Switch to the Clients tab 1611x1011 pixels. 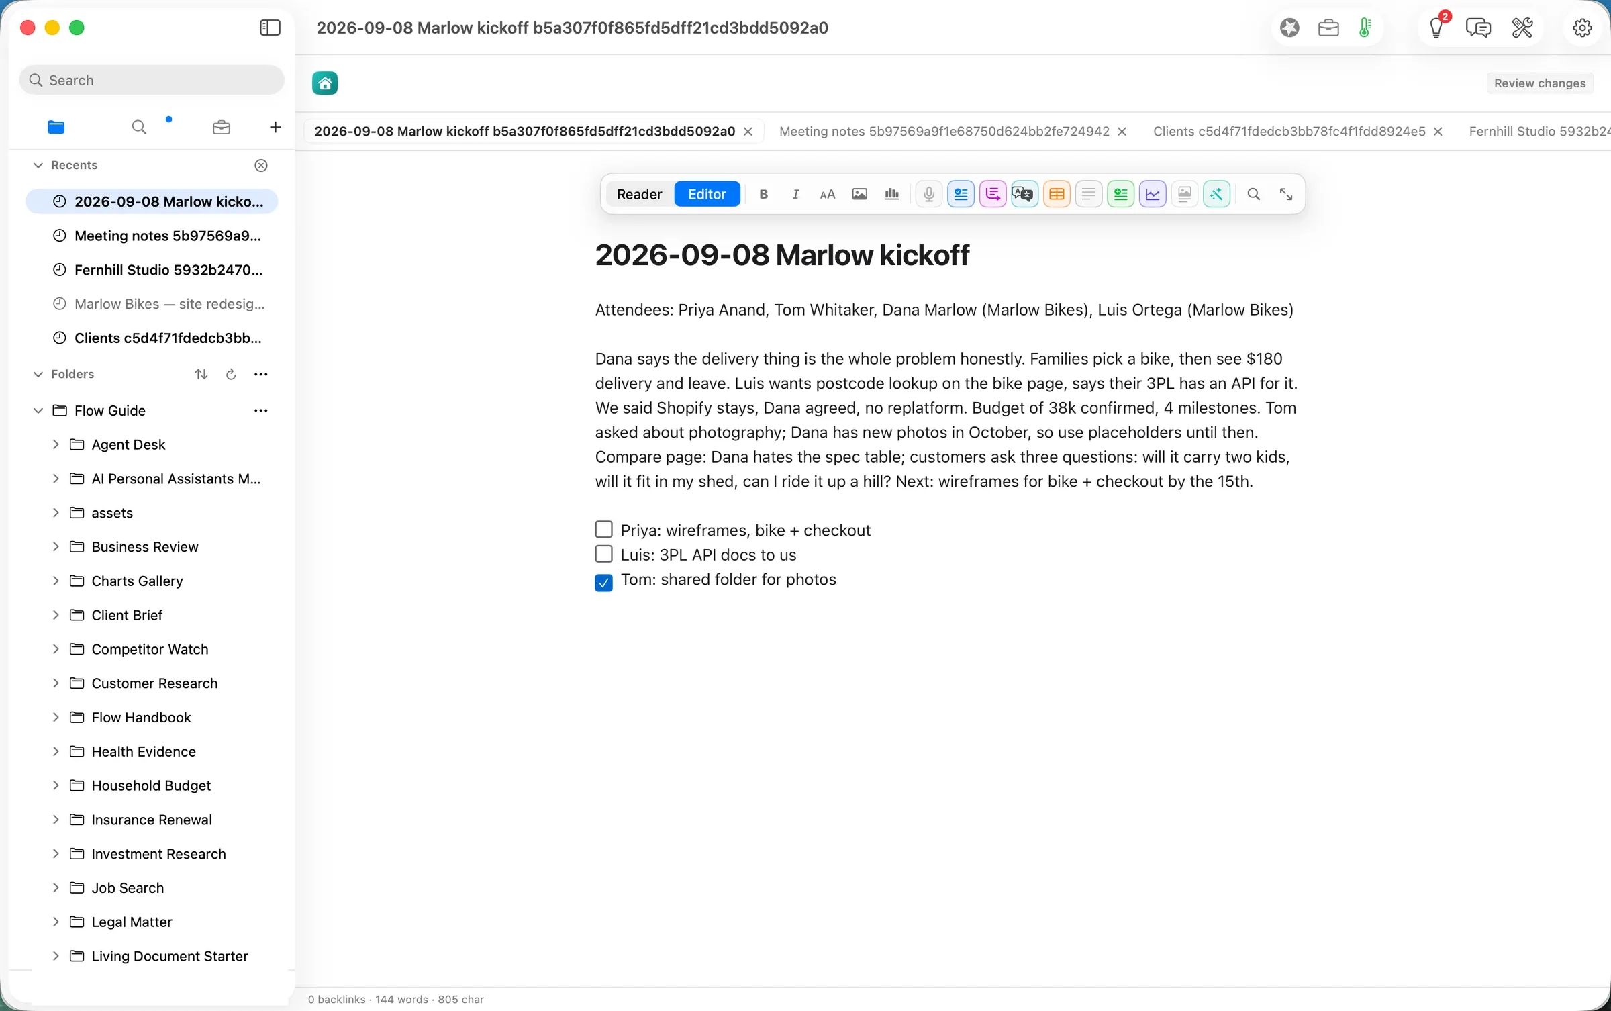click(x=1289, y=131)
